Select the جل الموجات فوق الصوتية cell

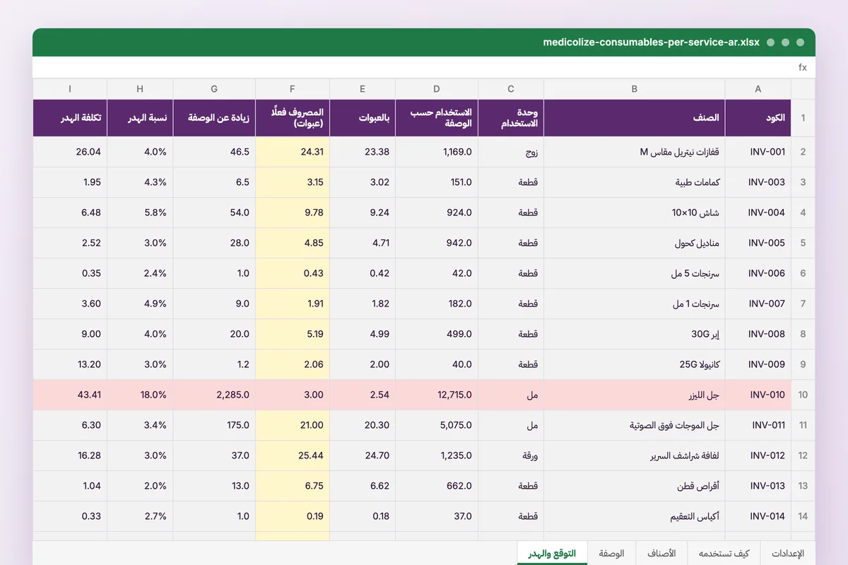[x=635, y=425]
